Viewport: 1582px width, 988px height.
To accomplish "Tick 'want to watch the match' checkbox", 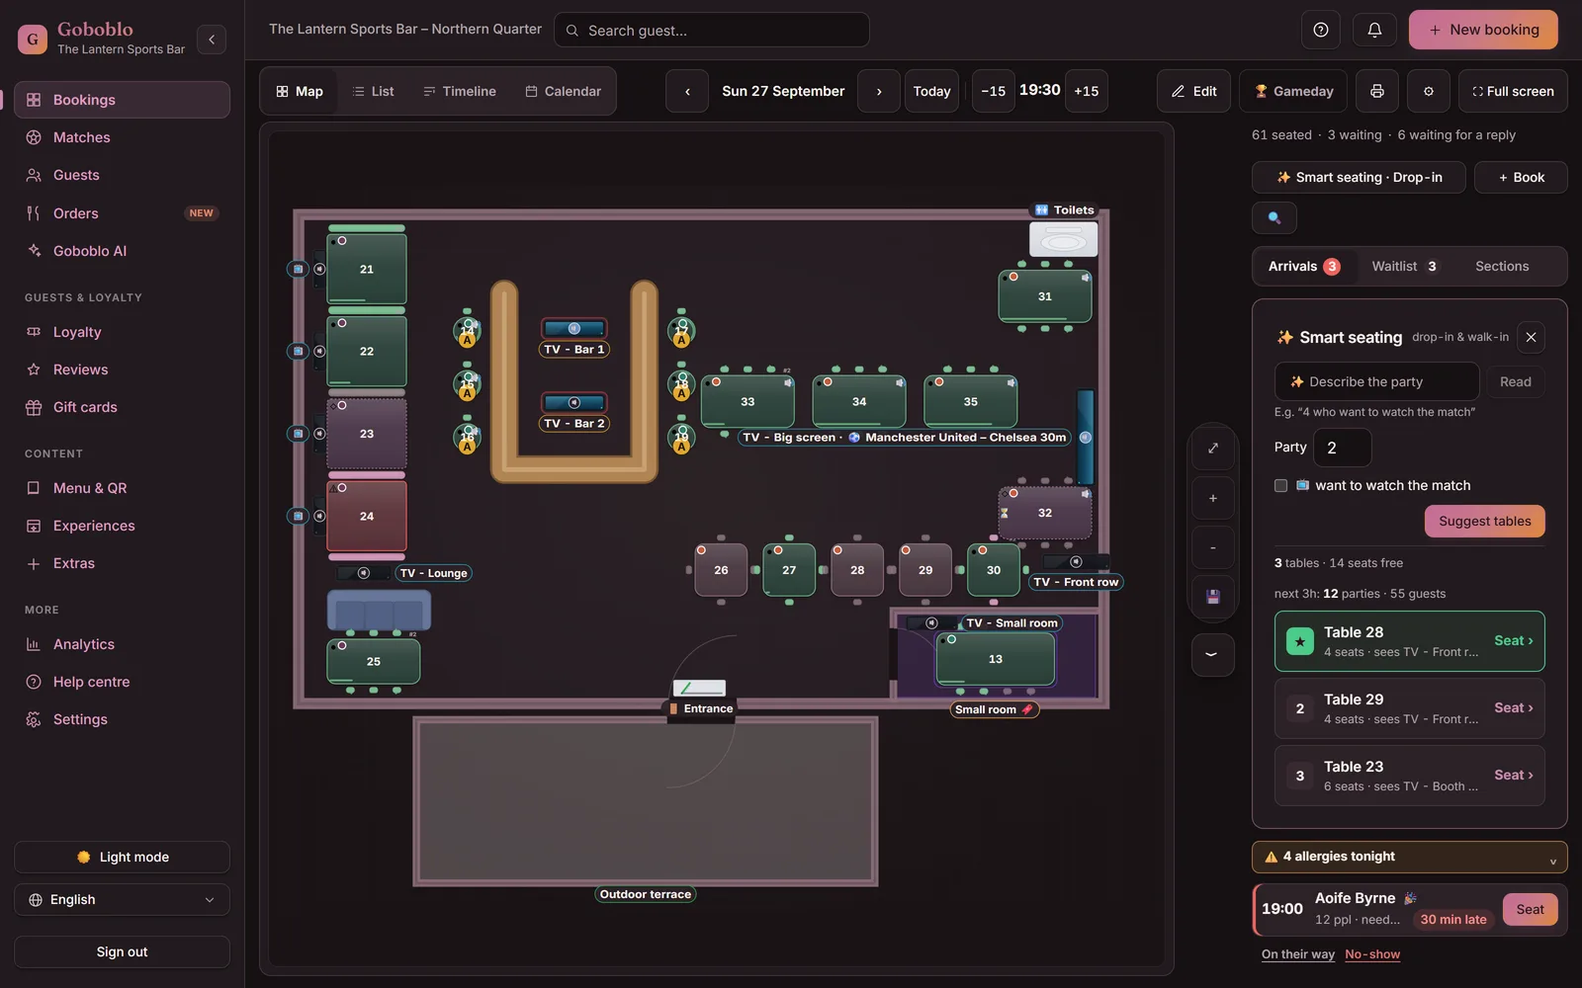I will click(x=1281, y=485).
